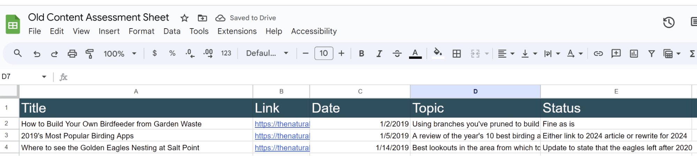
Task: Open the horizontal align dropdown
Action: (506, 54)
